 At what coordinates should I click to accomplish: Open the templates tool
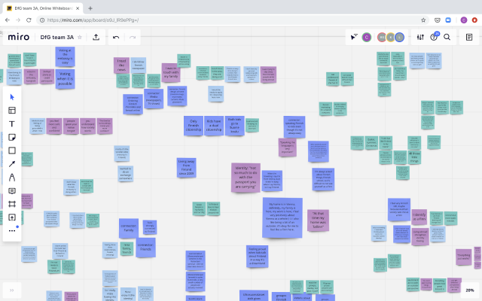point(12,111)
